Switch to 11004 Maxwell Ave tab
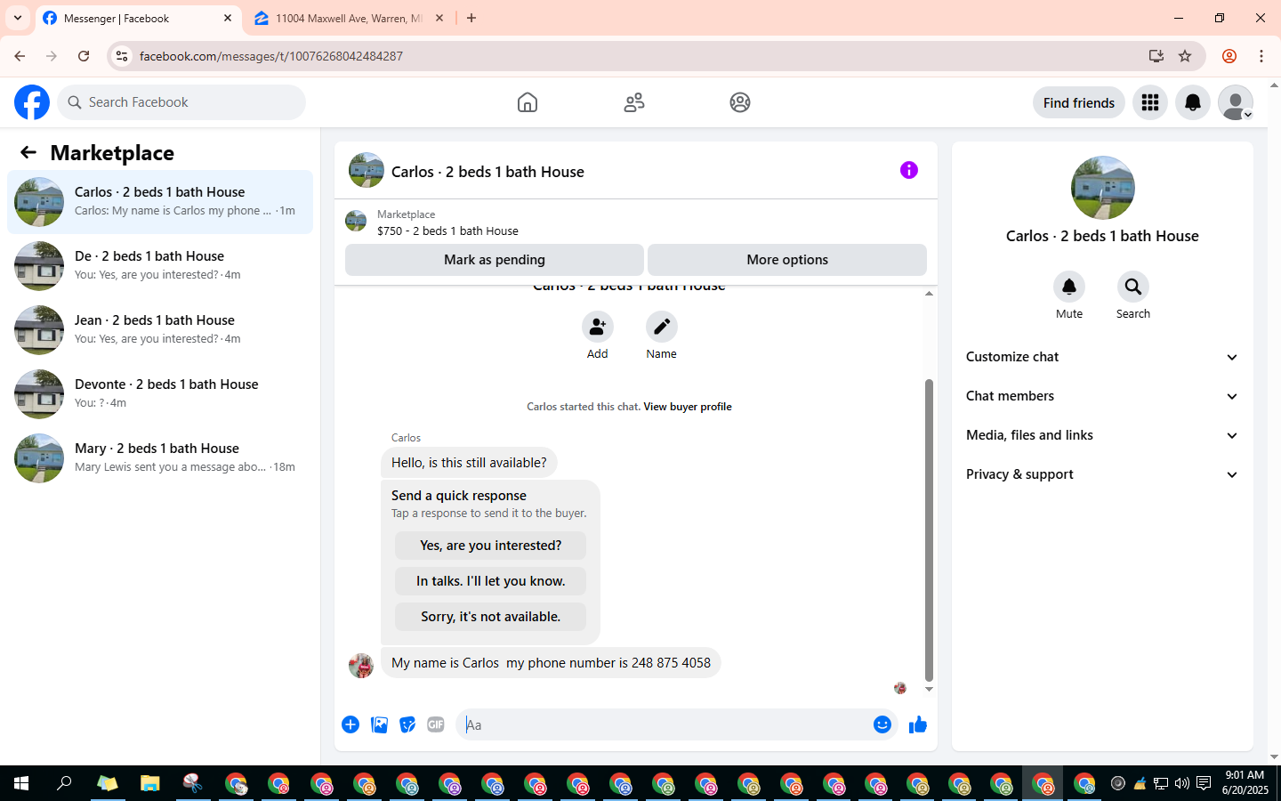 coord(349,18)
